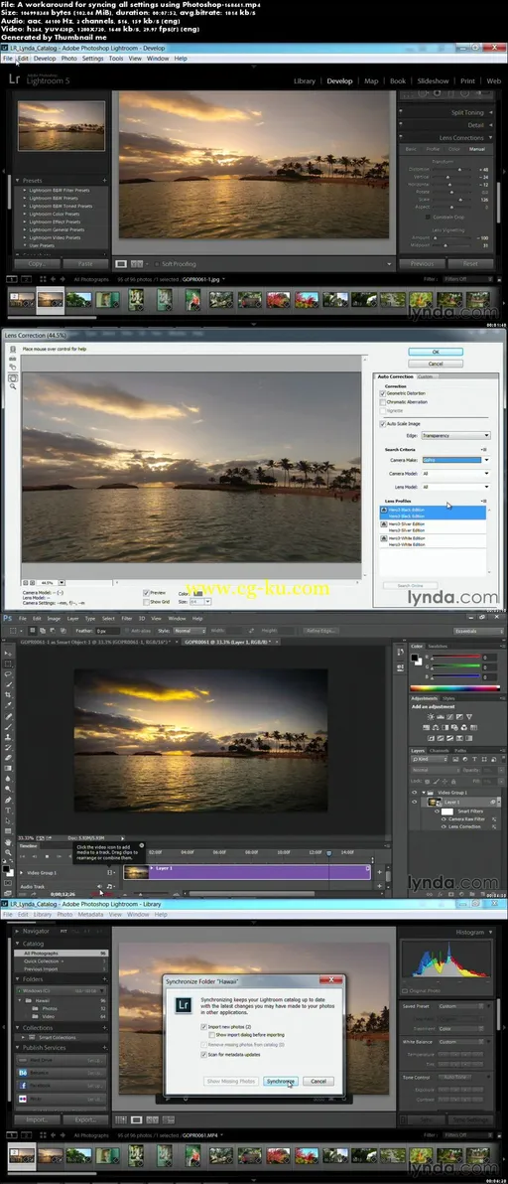Viewport: 508px width, 1184px height.
Task: Toggle Chromatic Aberration checkbox
Action: (384, 401)
